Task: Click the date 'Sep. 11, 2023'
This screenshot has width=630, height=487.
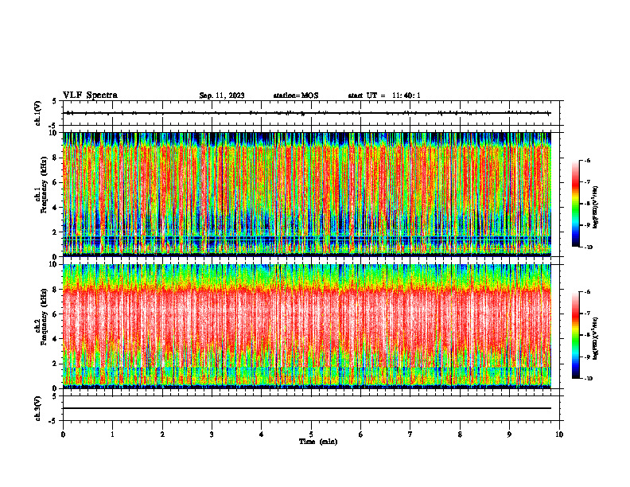Action: pos(222,95)
